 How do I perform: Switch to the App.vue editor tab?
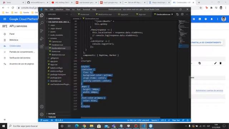[x=141, y=14]
